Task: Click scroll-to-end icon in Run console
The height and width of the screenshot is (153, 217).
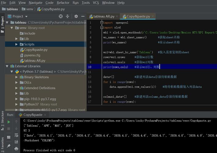Action: (16, 142)
